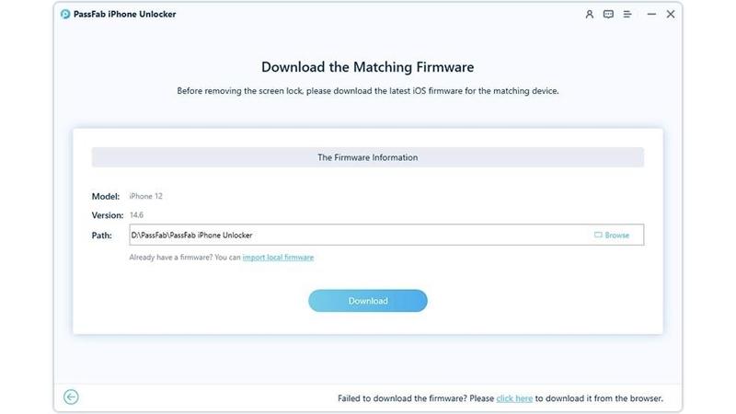Open the hamburger menu in title bar
The width and height of the screenshot is (736, 414).
[627, 15]
